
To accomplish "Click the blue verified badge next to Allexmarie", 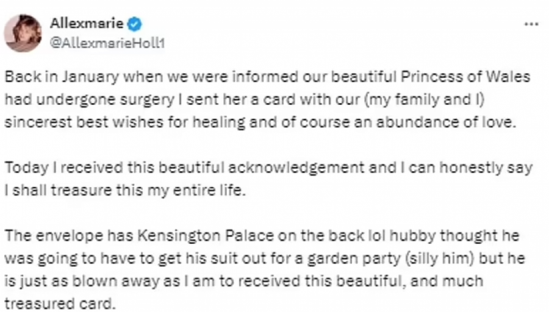I will point(135,24).
